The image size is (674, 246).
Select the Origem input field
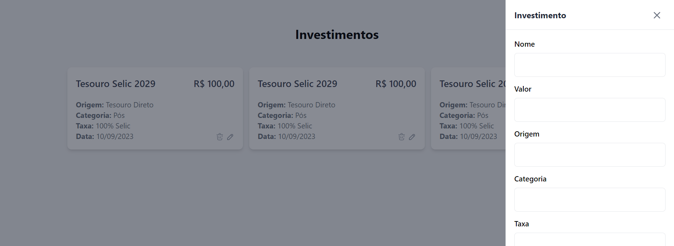tap(590, 155)
